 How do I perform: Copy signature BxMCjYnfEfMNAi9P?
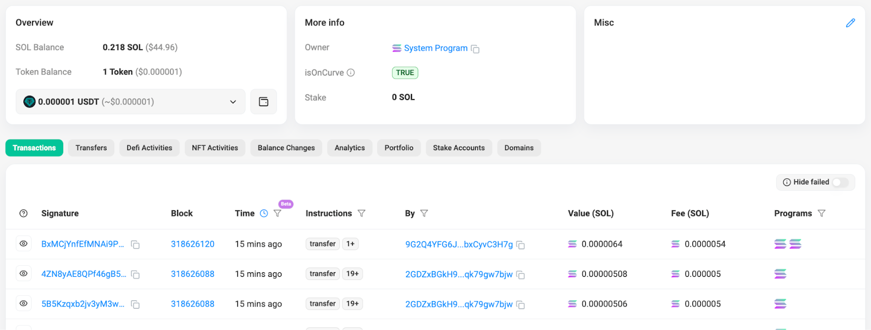pos(136,245)
